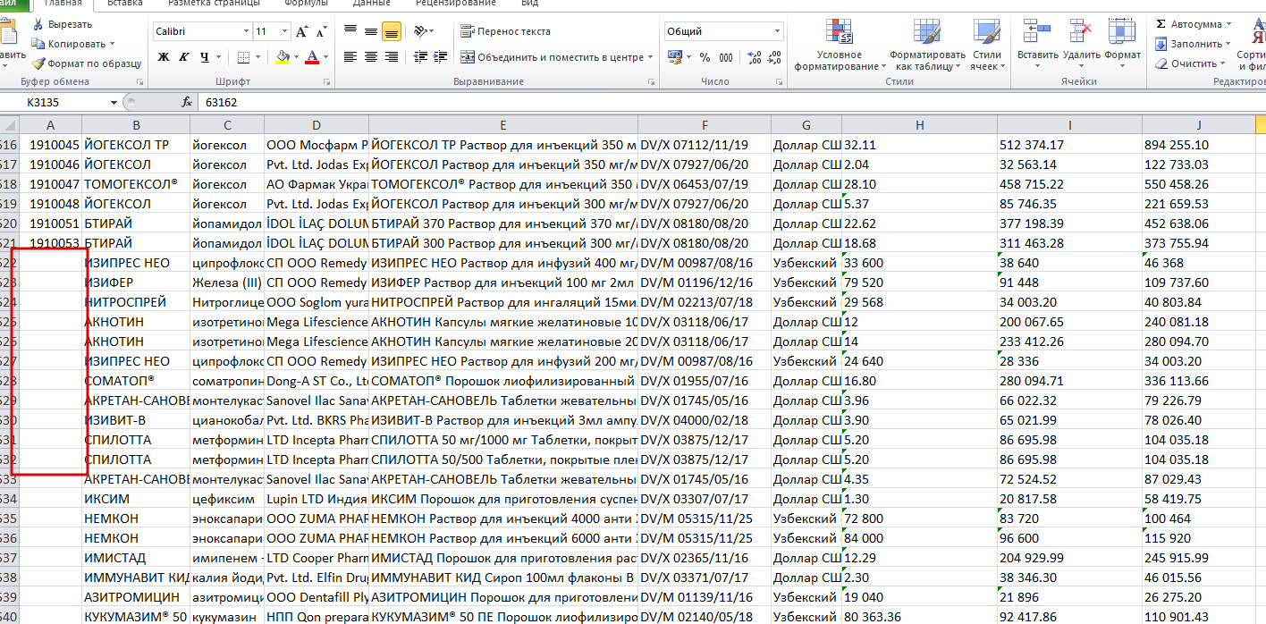Viewport: 1266px width, 624px height.
Task: Open Cell Styles (Стили ячеек)
Action: tap(986, 45)
